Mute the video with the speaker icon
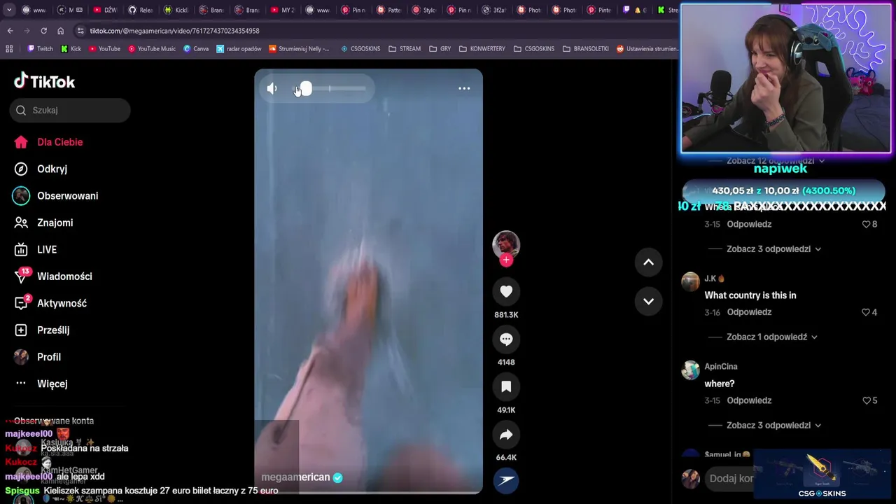This screenshot has height=504, width=896. point(272,88)
